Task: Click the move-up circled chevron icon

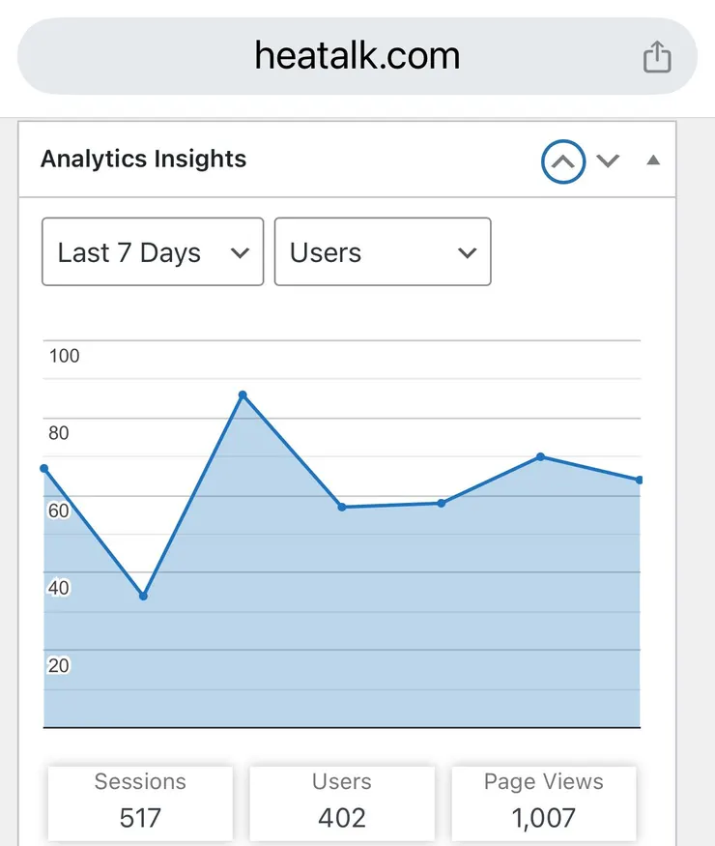Action: pos(563,161)
